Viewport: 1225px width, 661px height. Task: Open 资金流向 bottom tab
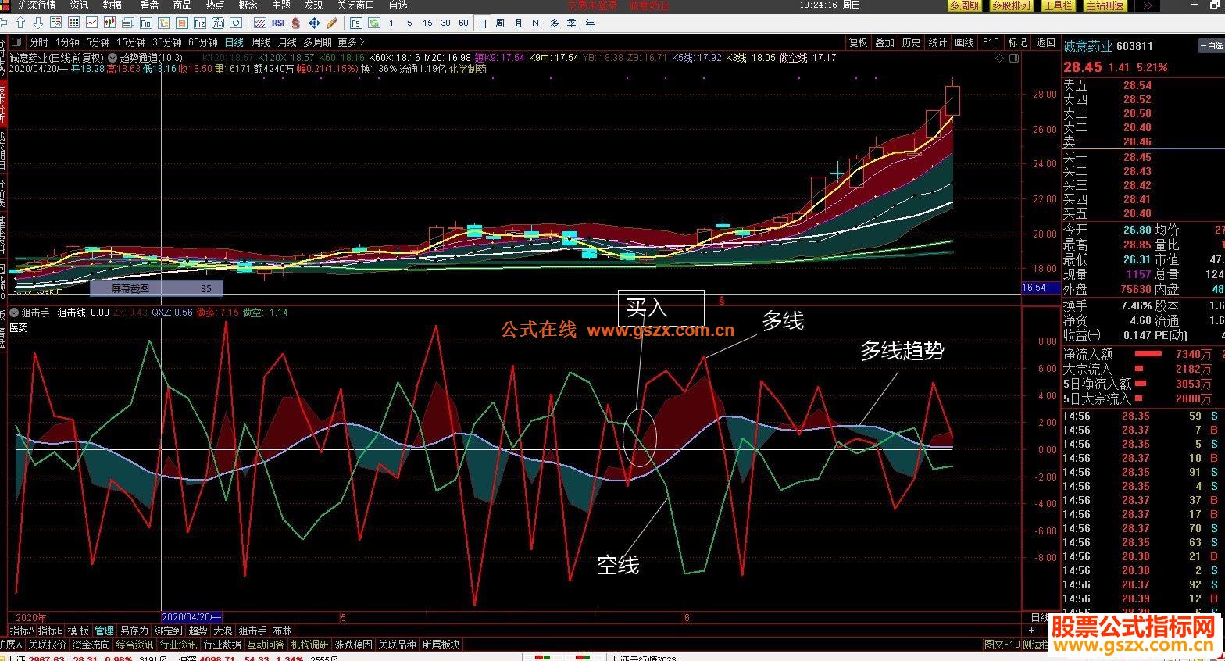click(x=91, y=645)
